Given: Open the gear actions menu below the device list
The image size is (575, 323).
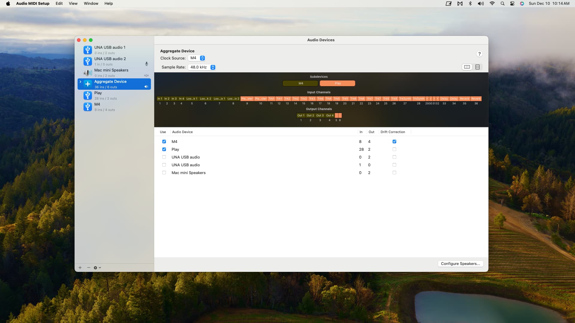Looking at the screenshot, I should [x=97, y=268].
